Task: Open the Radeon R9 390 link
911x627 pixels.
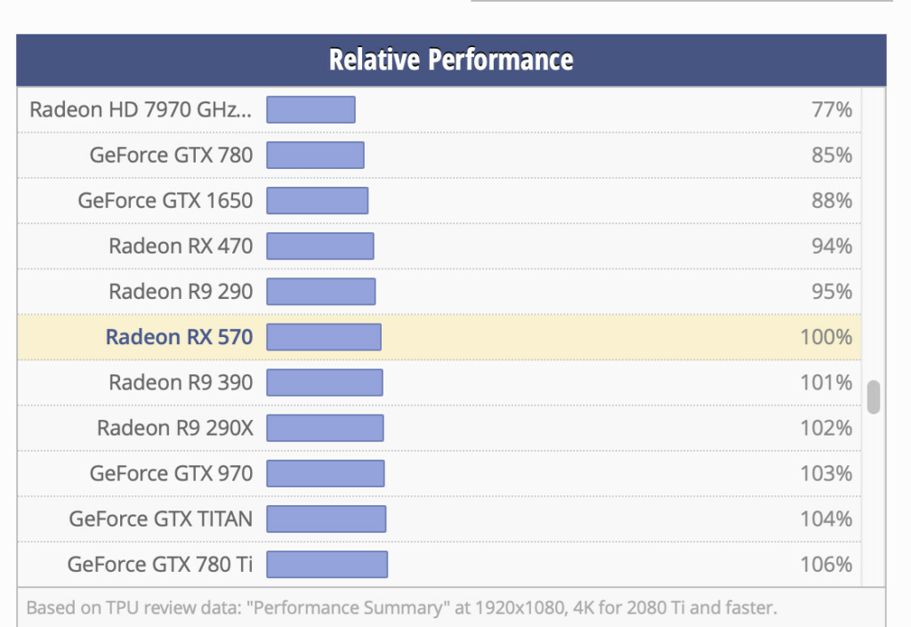Action: click(x=181, y=382)
